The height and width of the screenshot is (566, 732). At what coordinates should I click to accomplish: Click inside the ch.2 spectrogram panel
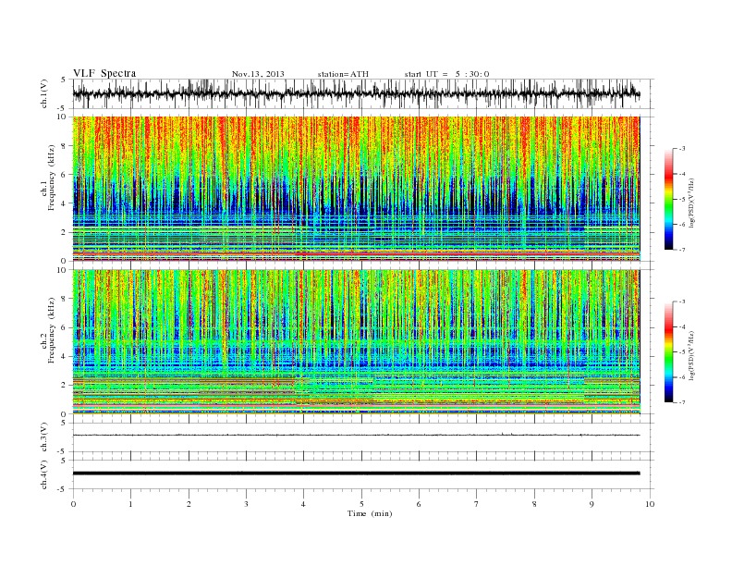click(x=356, y=342)
